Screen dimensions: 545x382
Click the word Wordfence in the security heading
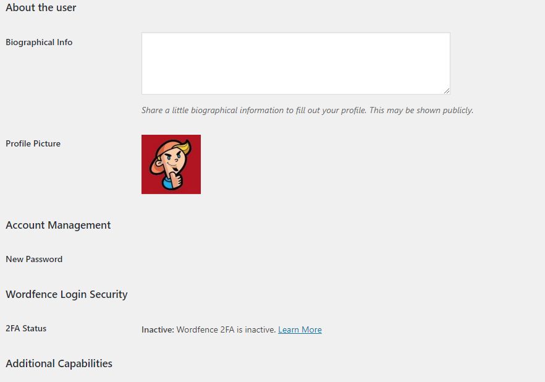click(x=32, y=294)
